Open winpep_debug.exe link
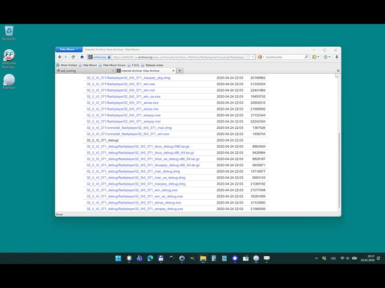The image size is (385, 288). (135, 209)
